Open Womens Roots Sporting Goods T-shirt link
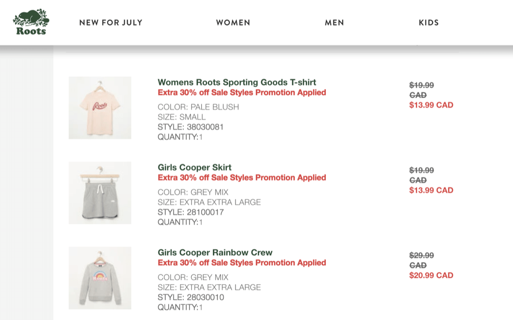This screenshot has height=320, width=513. pos(236,82)
